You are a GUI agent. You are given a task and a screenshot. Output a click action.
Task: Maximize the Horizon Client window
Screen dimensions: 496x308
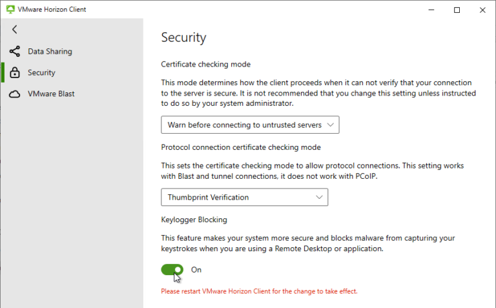[457, 10]
